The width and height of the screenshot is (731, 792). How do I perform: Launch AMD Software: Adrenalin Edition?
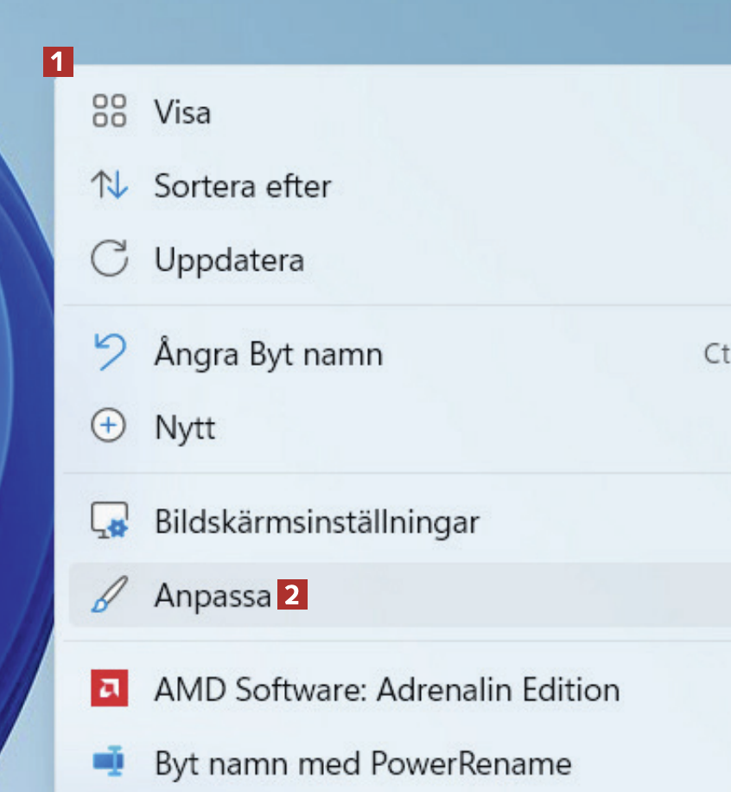point(386,690)
